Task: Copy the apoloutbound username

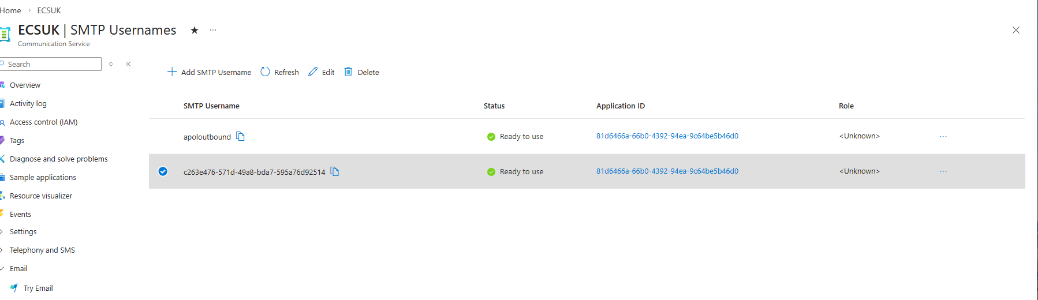Action: tap(240, 136)
